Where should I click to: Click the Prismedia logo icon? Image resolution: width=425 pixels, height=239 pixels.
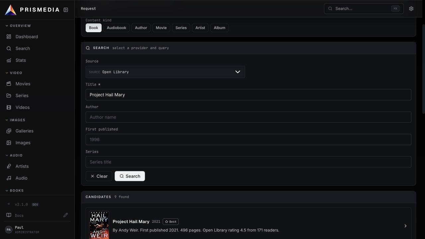11,10
